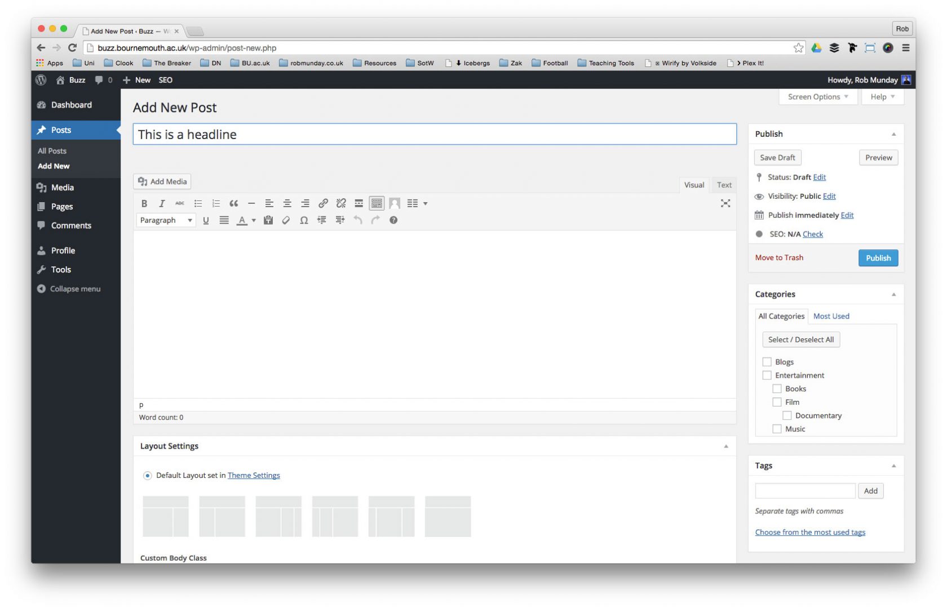Open keyboard shortcuts help icon
947x608 pixels.
click(393, 220)
